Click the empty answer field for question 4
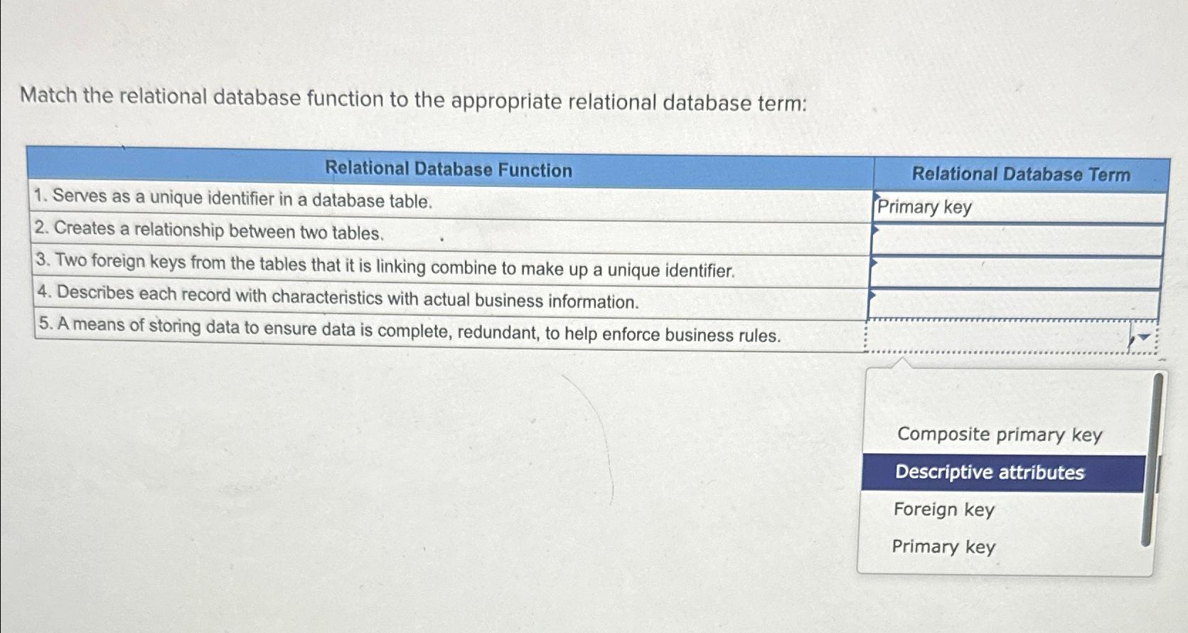Screen dimensions: 1188x633 click(x=1010, y=303)
